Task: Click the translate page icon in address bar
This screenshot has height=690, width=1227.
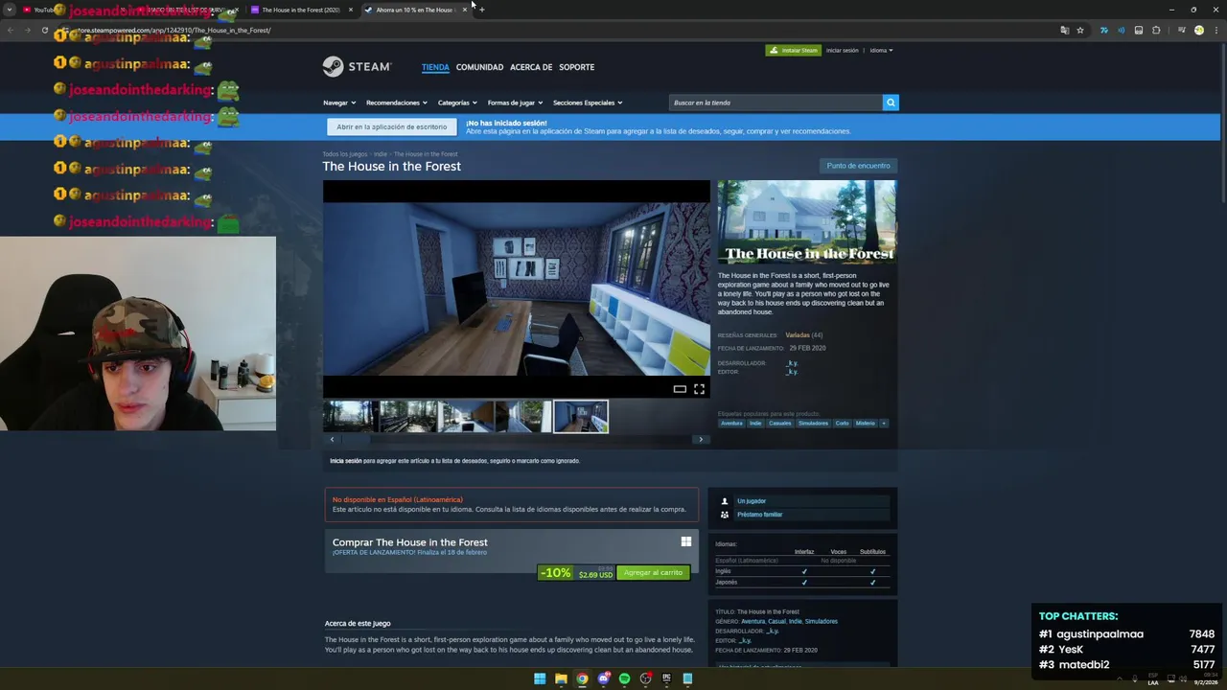Action: 1064,30
